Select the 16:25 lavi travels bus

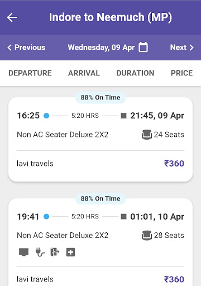tap(100, 139)
